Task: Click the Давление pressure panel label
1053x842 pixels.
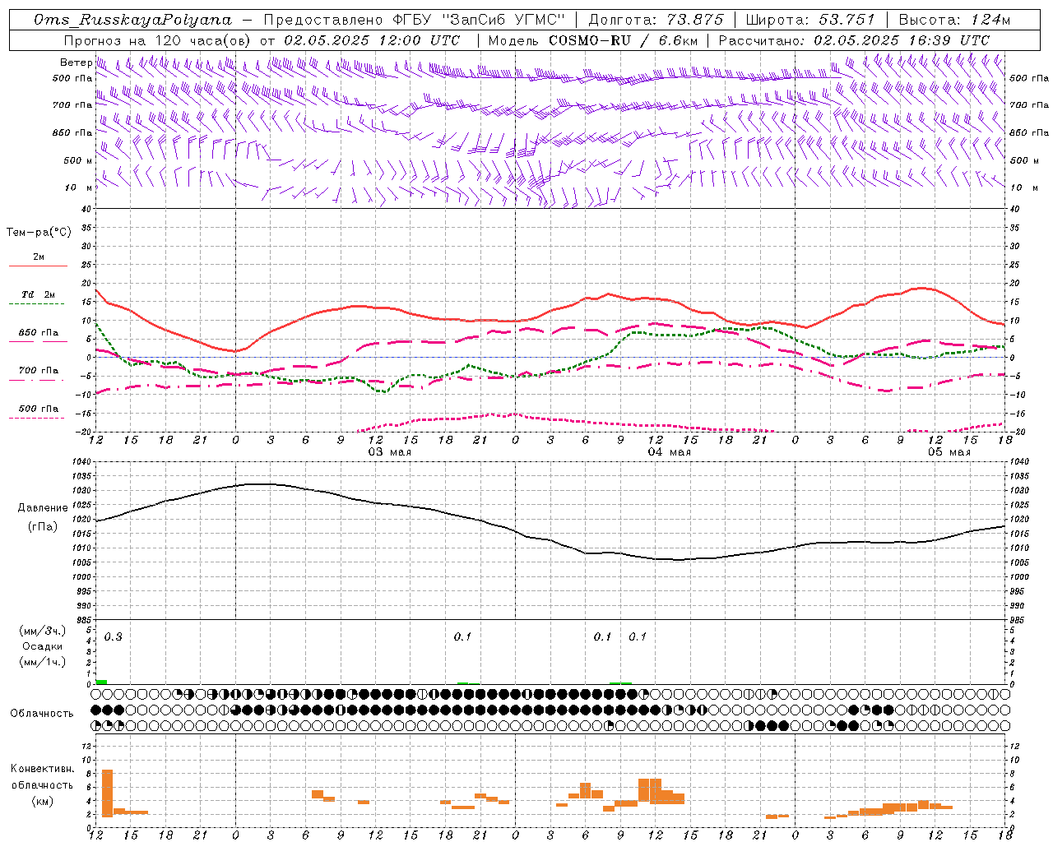Action: 43,508
